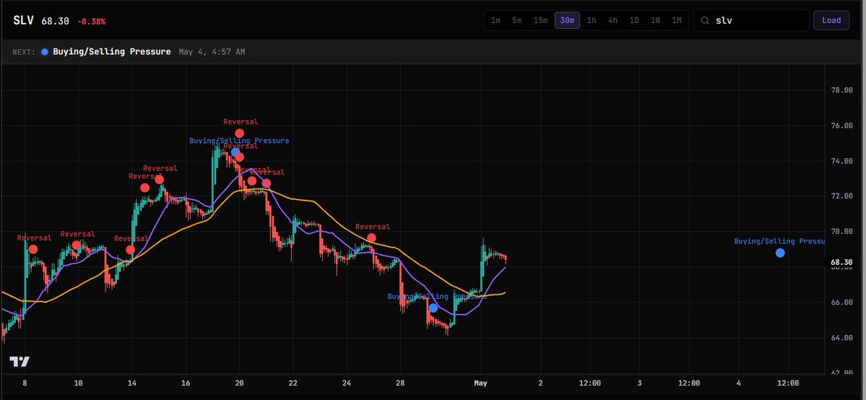Click the May 4, 4:57 AM timestamp
Screen dimensions: 866x400
(212, 52)
